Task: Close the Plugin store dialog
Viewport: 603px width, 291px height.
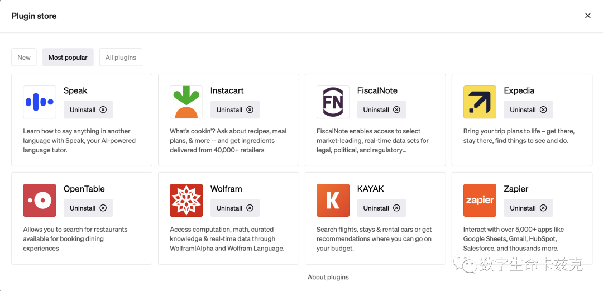Action: [587, 16]
